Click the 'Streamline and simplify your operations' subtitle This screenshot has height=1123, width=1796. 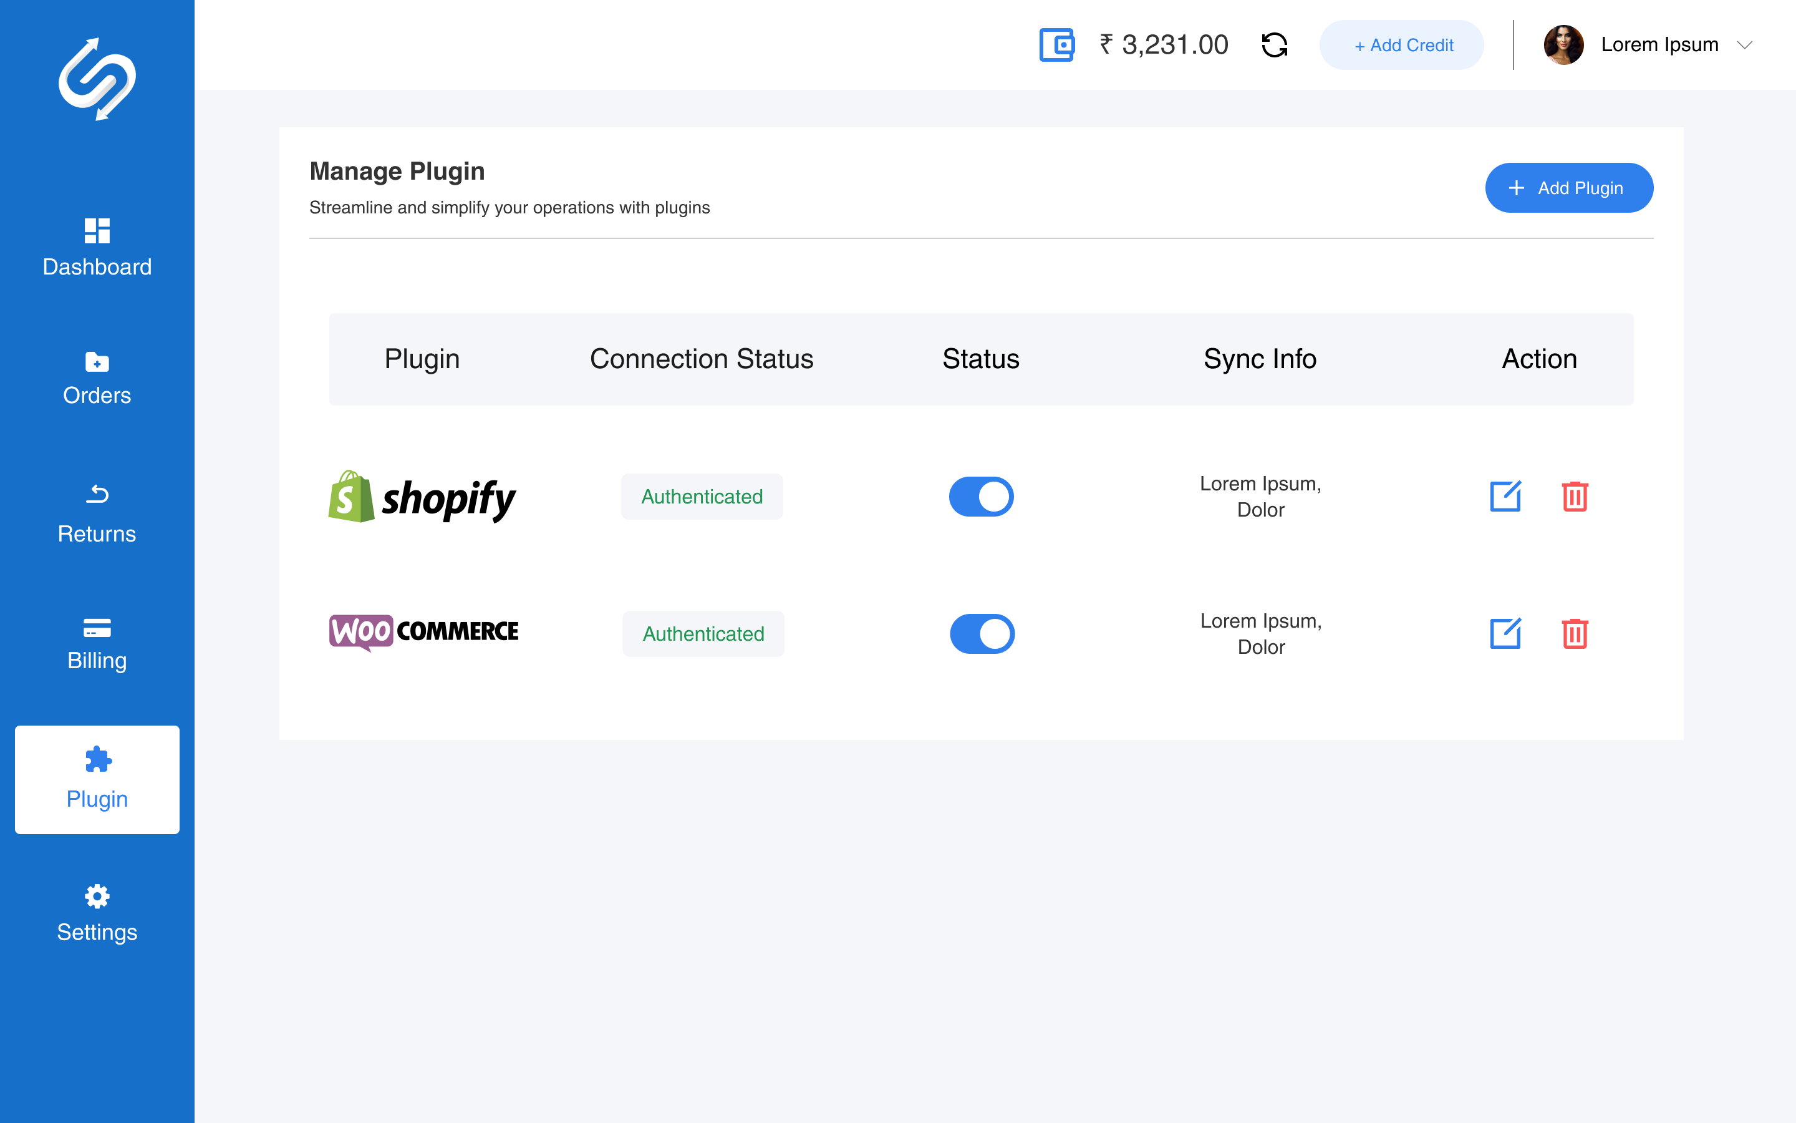point(509,207)
